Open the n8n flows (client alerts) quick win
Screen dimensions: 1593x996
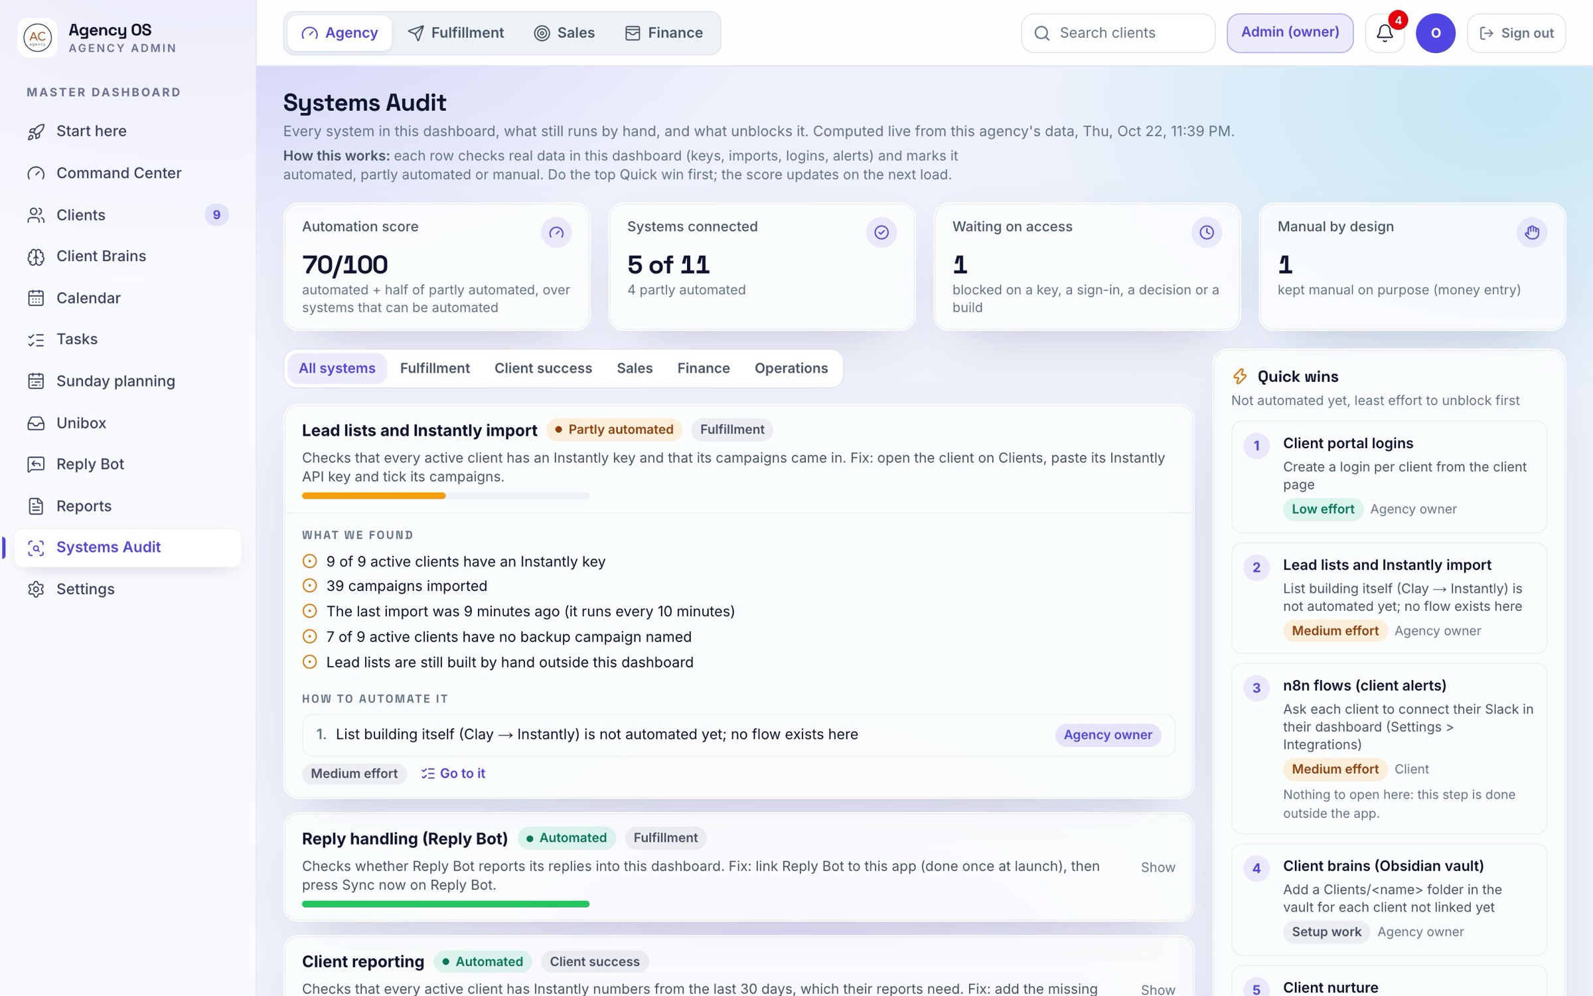point(1389,749)
